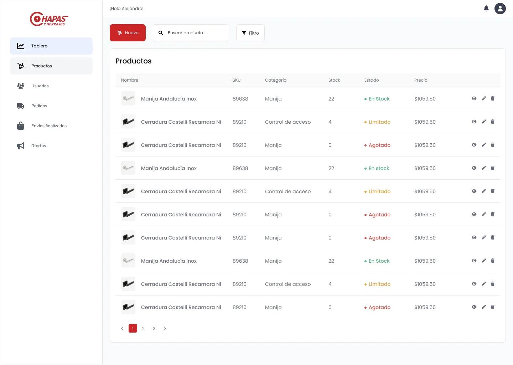This screenshot has height=365, width=513.
Task: Go to the next page arrow
Action: (x=165, y=328)
